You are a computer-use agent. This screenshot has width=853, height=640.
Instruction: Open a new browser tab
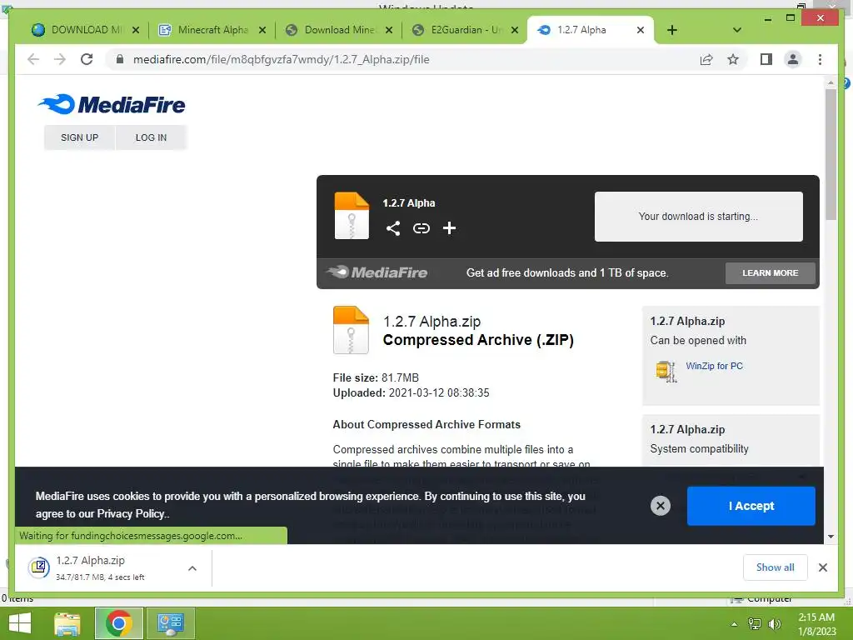point(672,30)
